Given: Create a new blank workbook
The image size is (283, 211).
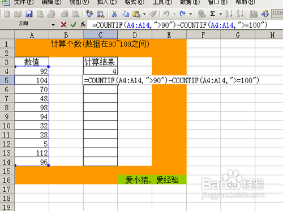Looking at the screenshot, I should click(x=7, y=14).
